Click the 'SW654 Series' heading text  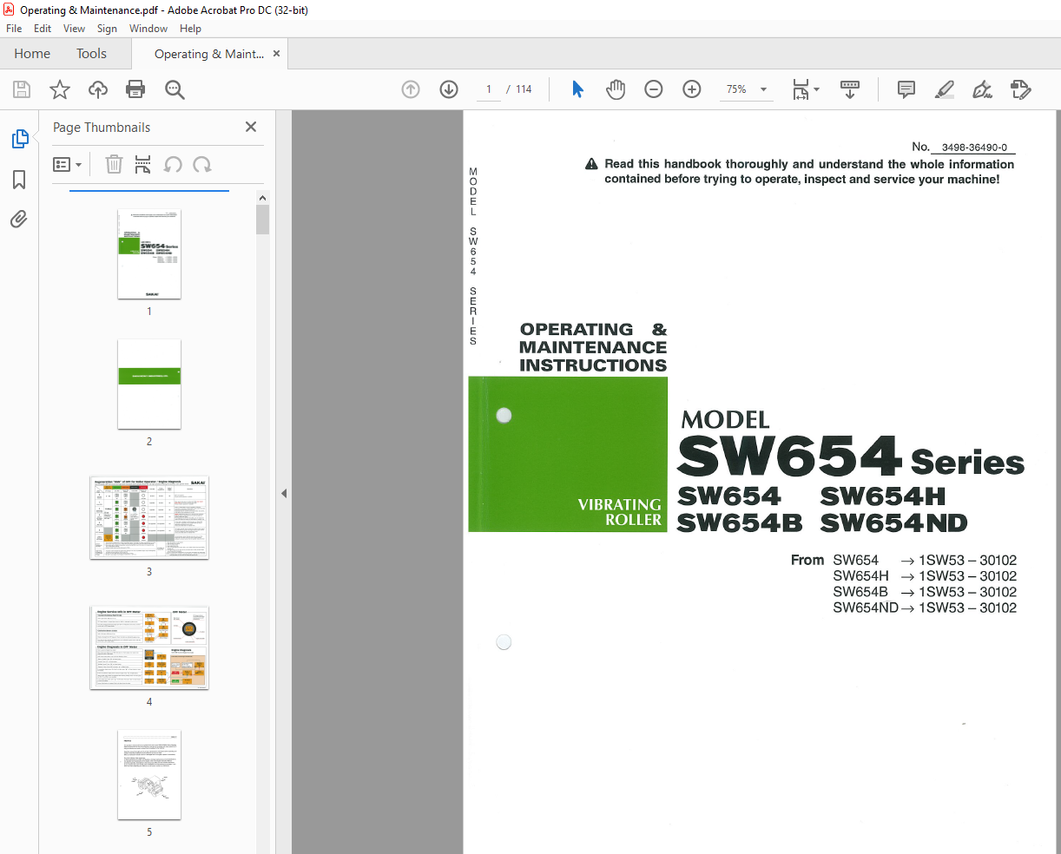pyautogui.click(x=850, y=457)
